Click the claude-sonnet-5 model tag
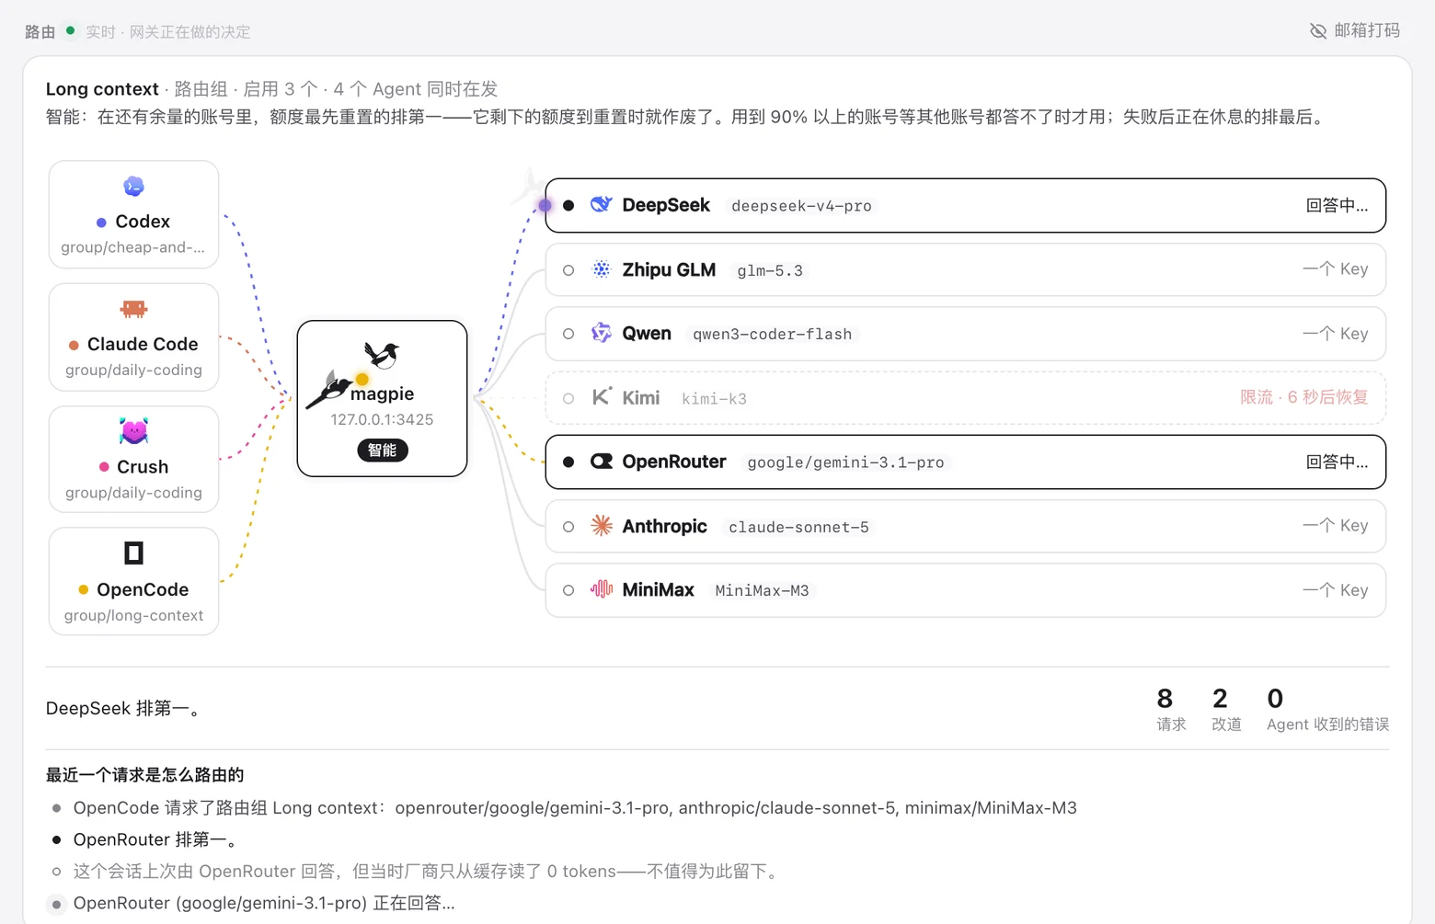The width and height of the screenshot is (1435, 924). [x=798, y=527]
